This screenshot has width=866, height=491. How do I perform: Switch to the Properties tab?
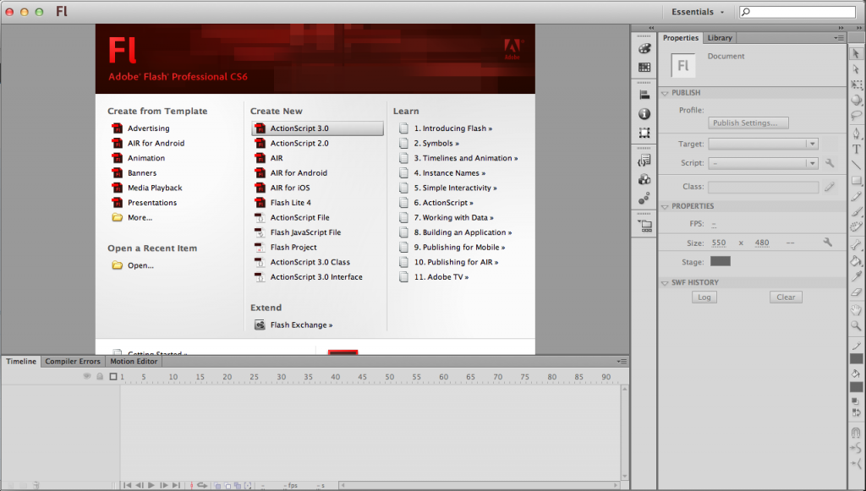tap(681, 37)
